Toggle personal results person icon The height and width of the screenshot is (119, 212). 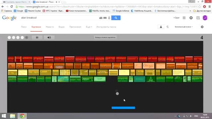click(161, 27)
